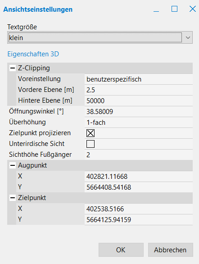Uncheck Zielpunkt projizieren checkbox
The height and width of the screenshot is (264, 199).
point(90,133)
